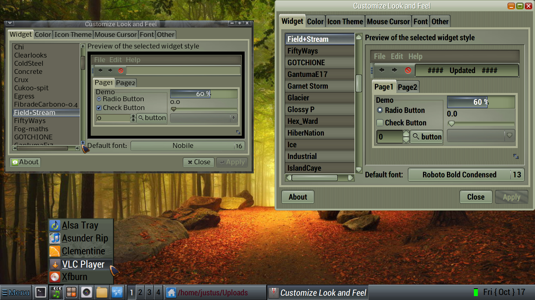This screenshot has height=300, width=535.
Task: Switch to workspace 3 in pager
Action: coord(149,292)
